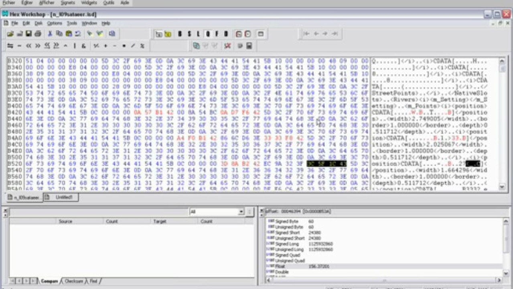This screenshot has height=289, width=513.
Task: Select the Signed Byte row
Action: click(x=385, y=222)
